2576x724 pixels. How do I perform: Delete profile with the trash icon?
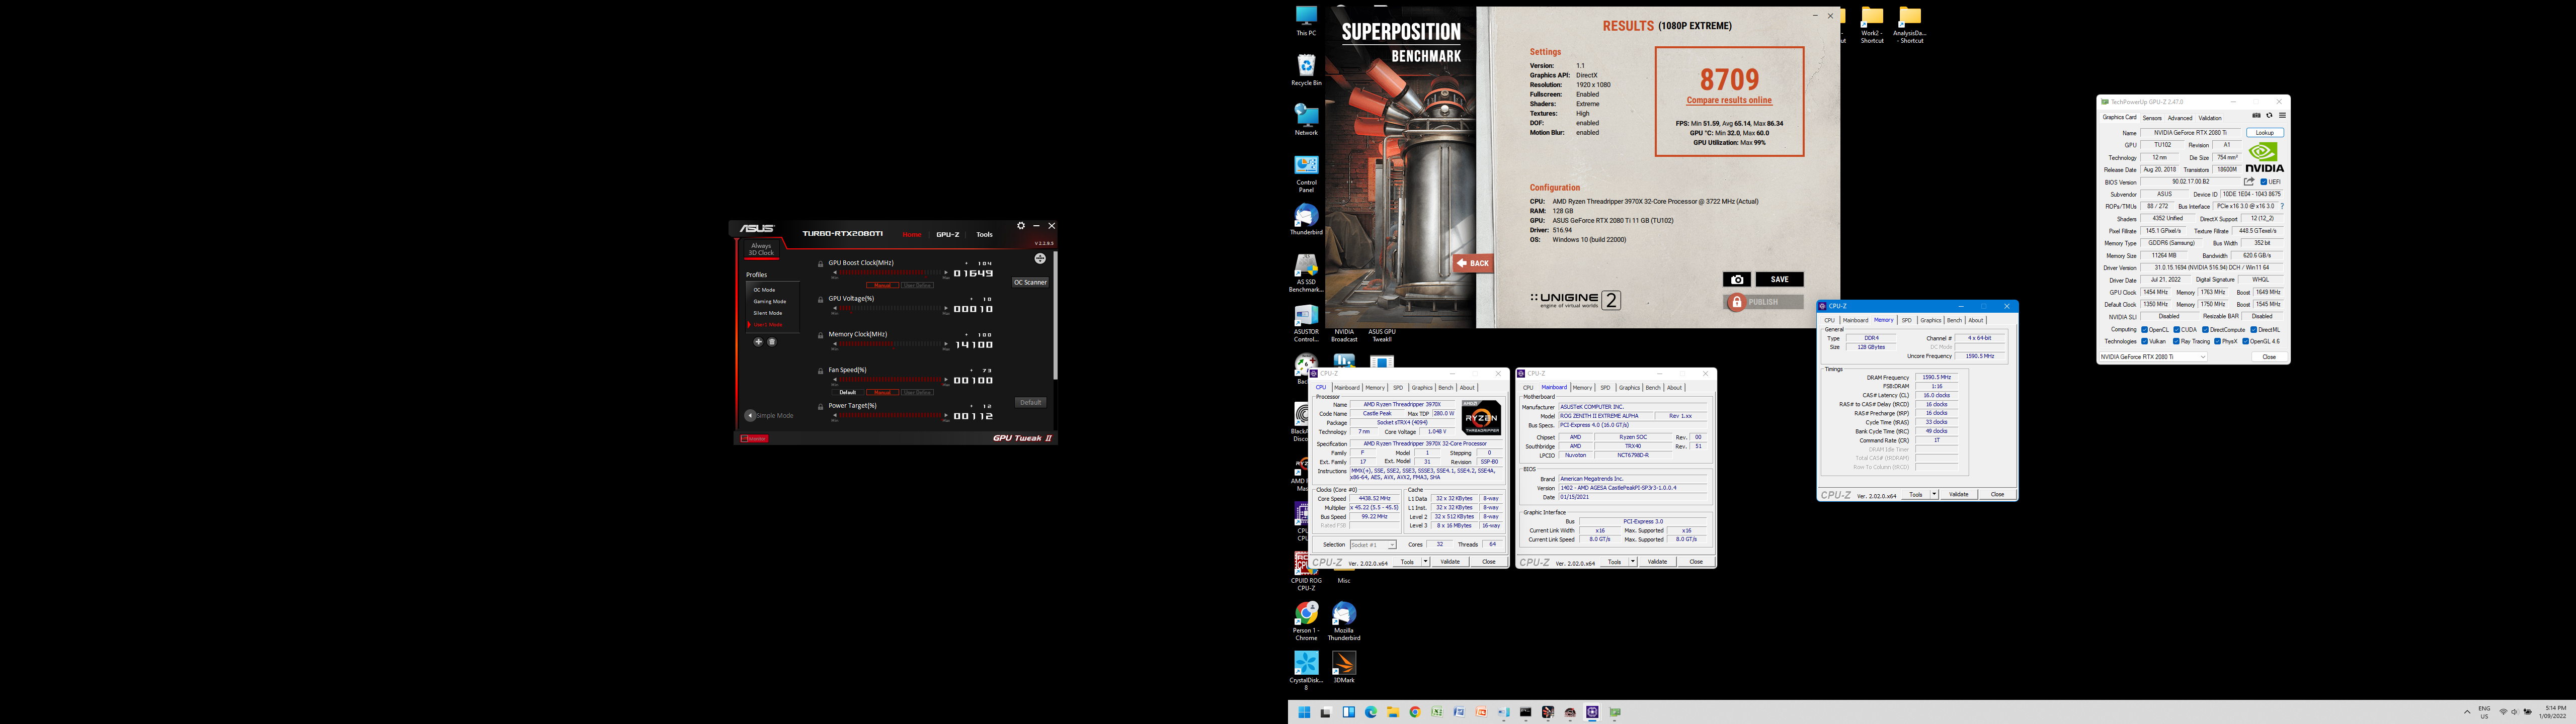772,342
